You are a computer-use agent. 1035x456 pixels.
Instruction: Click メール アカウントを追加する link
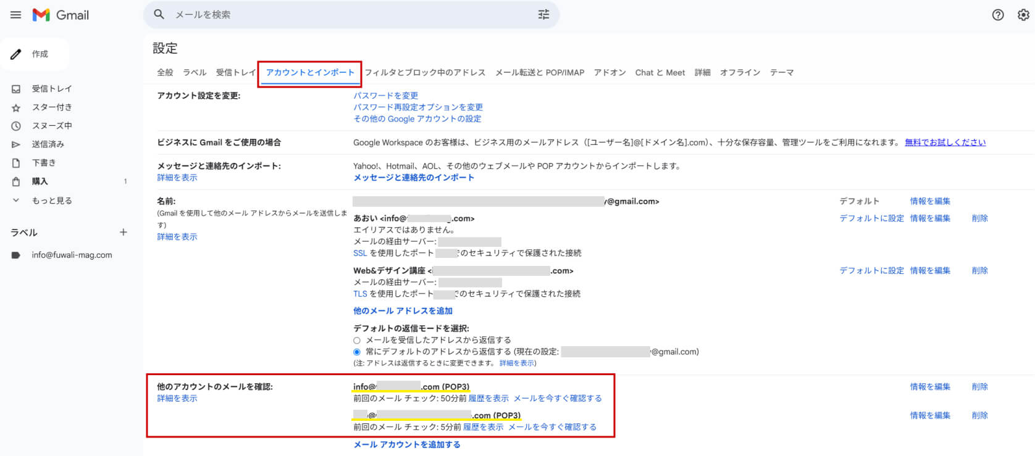406,445
